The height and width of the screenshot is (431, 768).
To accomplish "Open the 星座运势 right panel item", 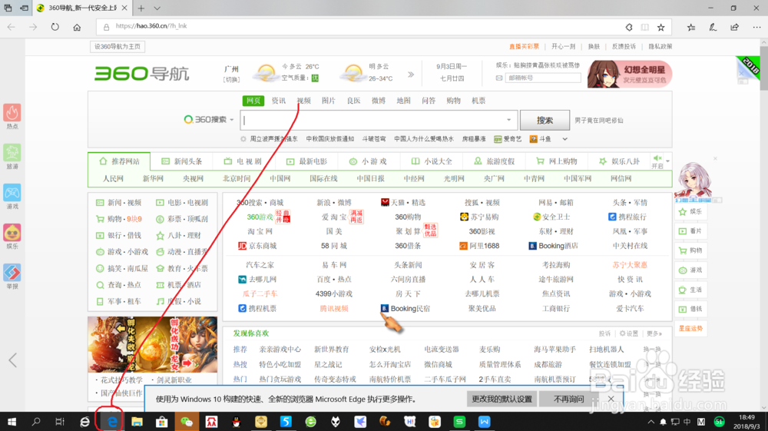I will 690,329.
